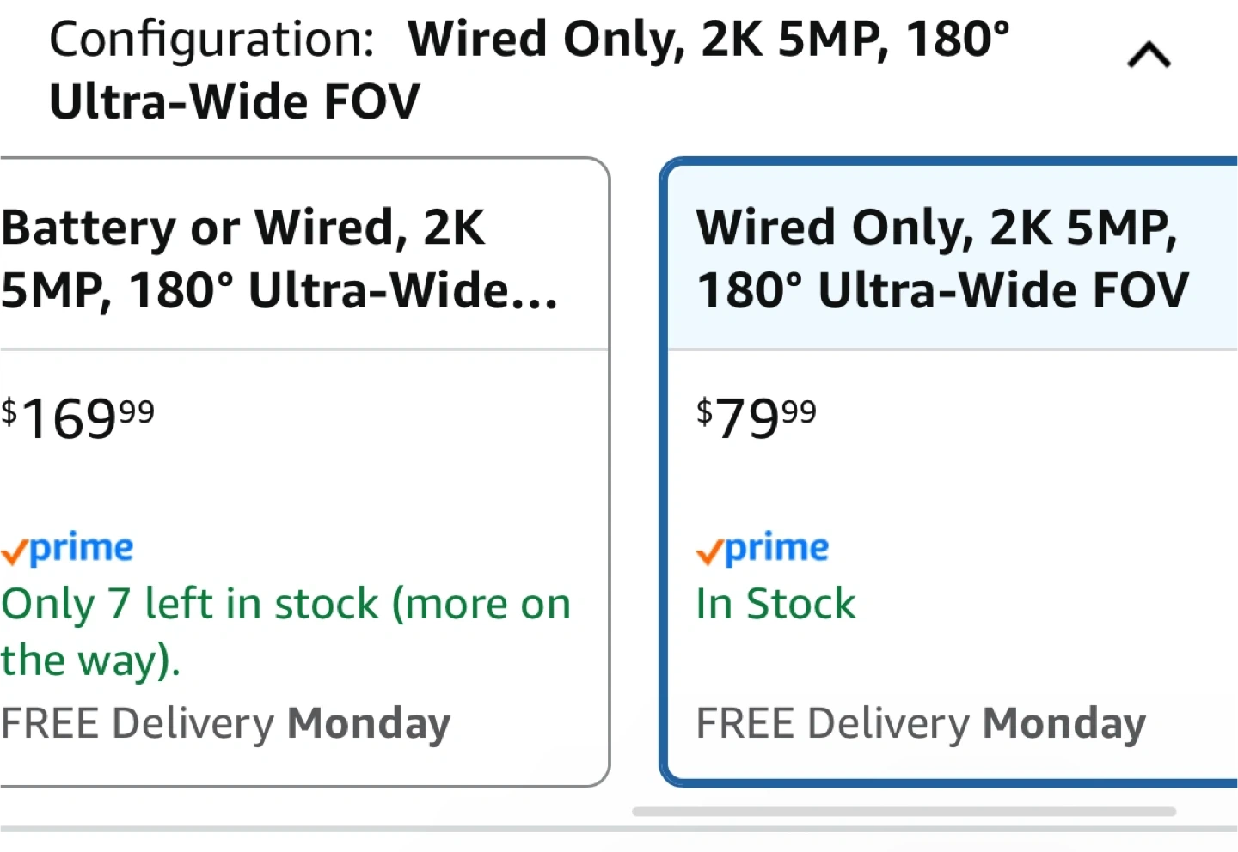Screen dimensions: 1238x852
Task: Click Prime logo in Wired Only card
Action: [x=763, y=548]
